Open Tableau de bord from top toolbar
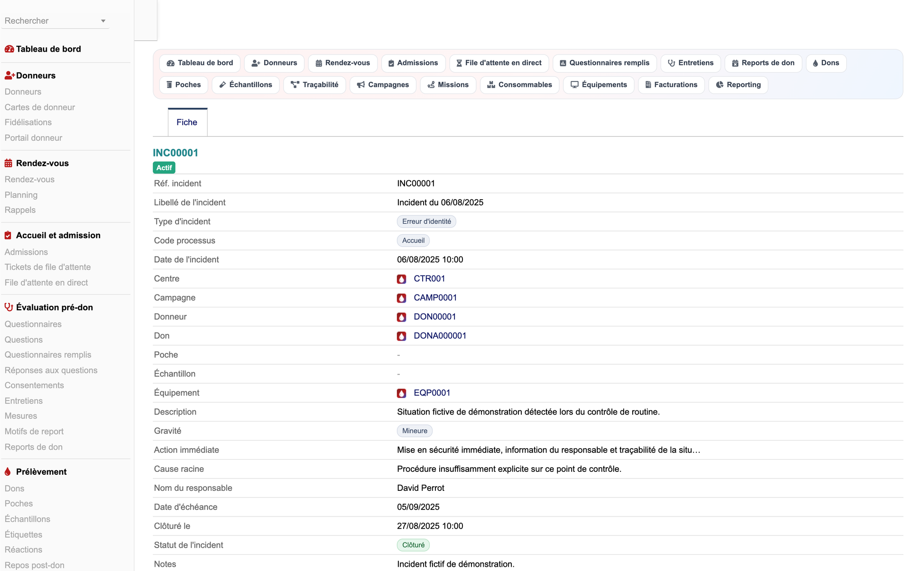 200,63
